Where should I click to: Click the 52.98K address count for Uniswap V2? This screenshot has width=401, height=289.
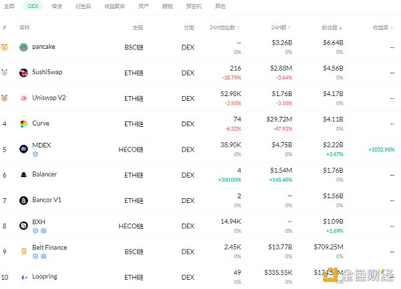coord(231,93)
